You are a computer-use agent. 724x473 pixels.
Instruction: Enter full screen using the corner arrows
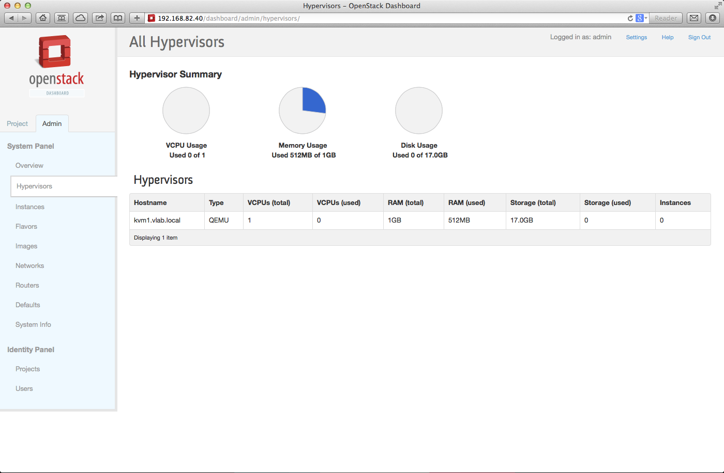pos(717,6)
